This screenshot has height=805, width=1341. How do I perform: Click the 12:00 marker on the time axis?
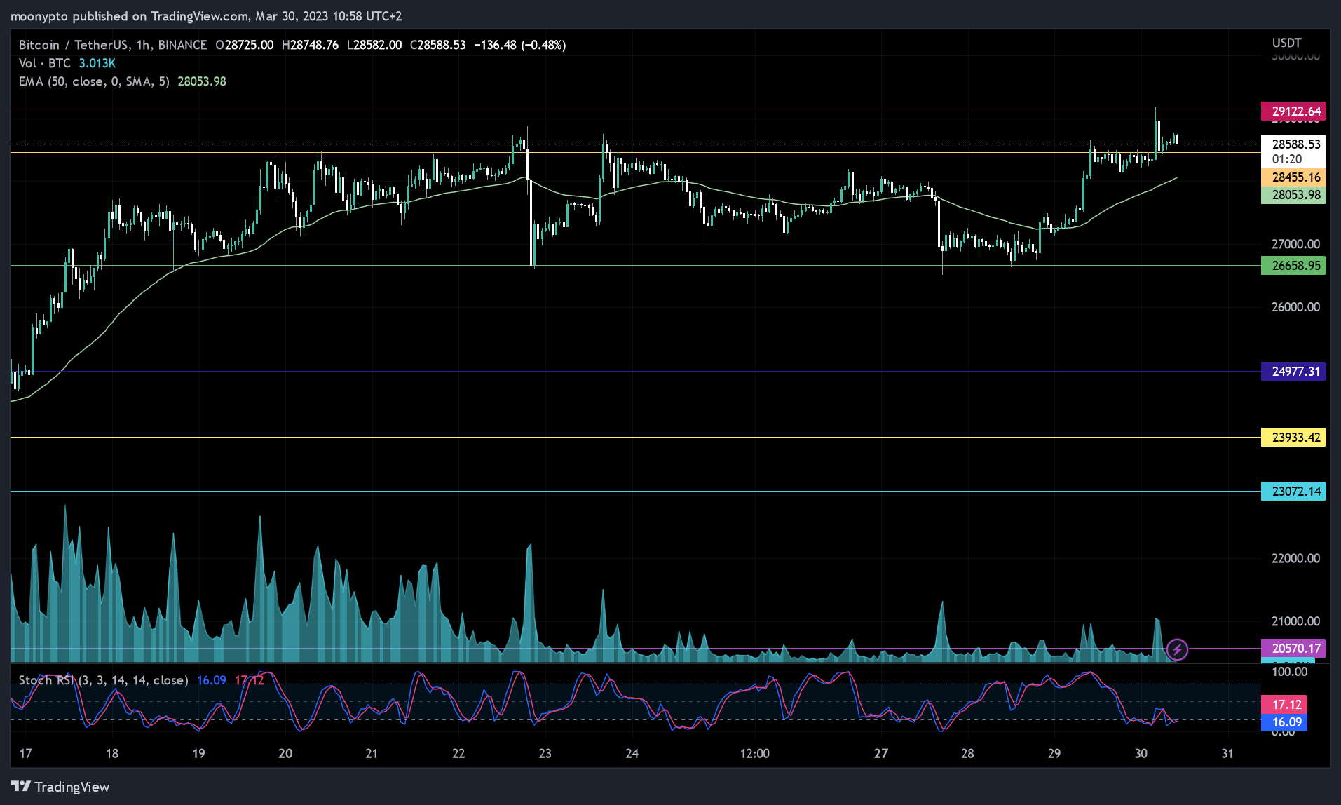click(755, 754)
